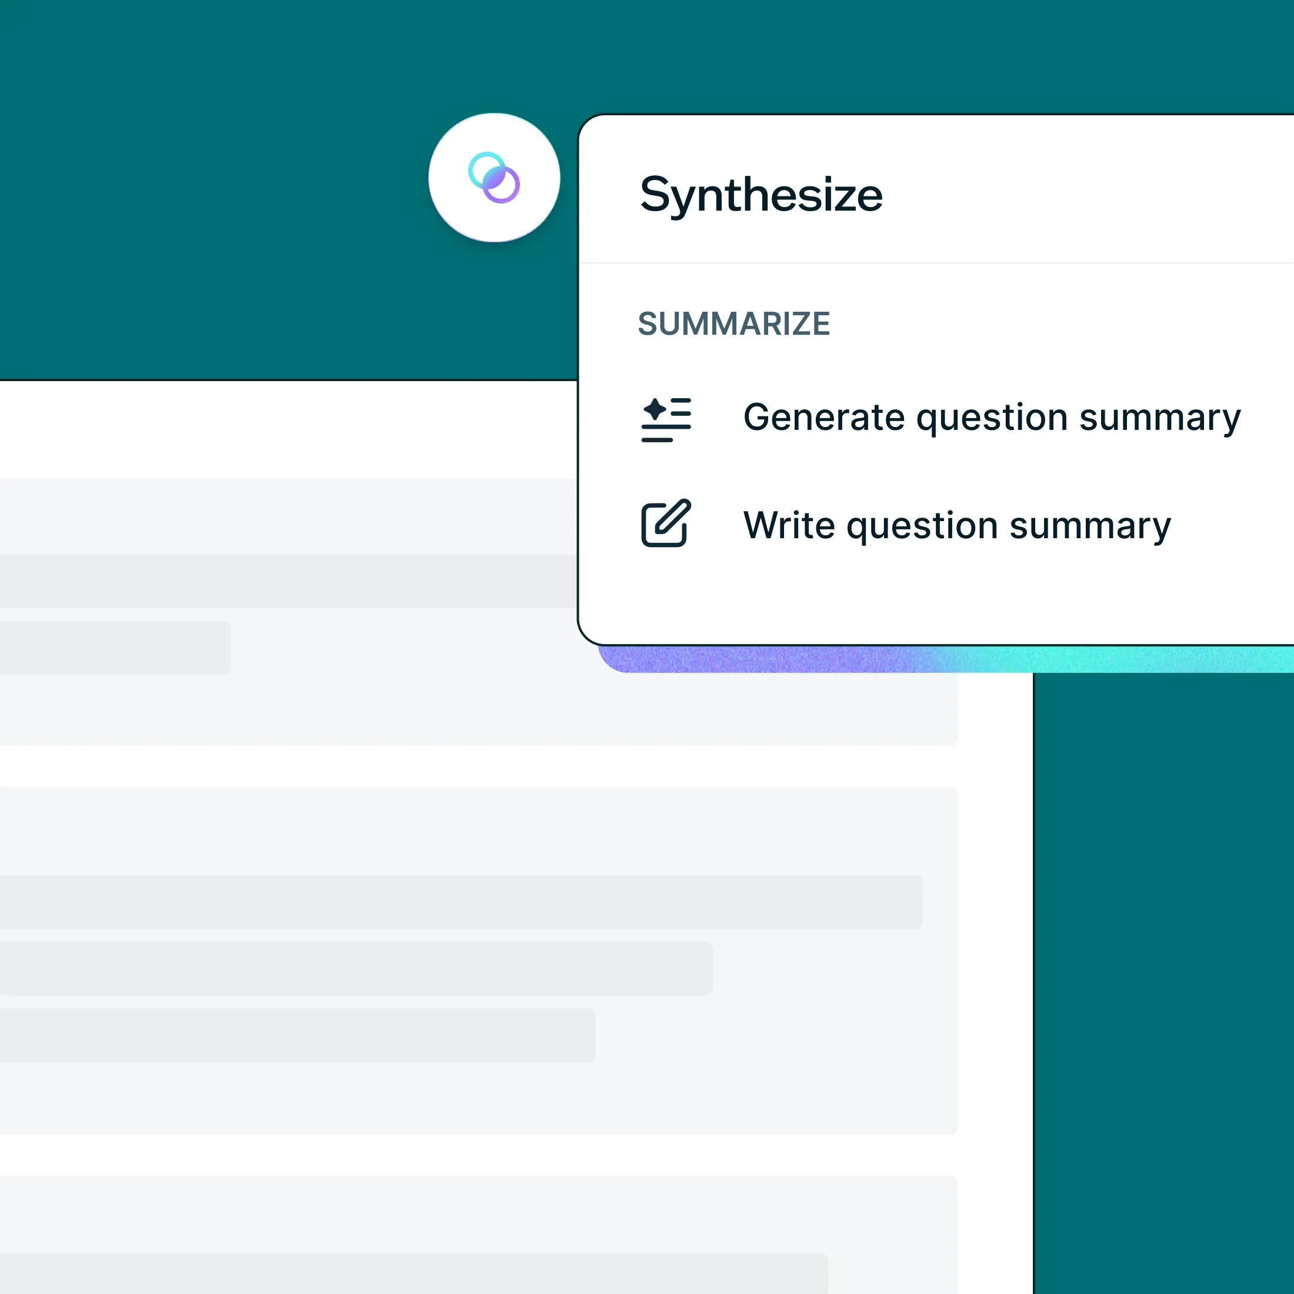Click medium placeholder line in middle card

point(355,968)
